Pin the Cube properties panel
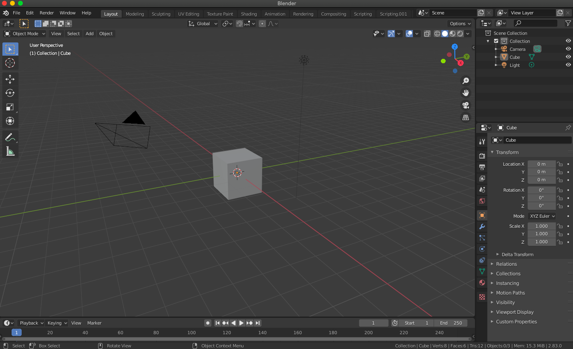Viewport: 573px width, 349px height. coord(568,128)
